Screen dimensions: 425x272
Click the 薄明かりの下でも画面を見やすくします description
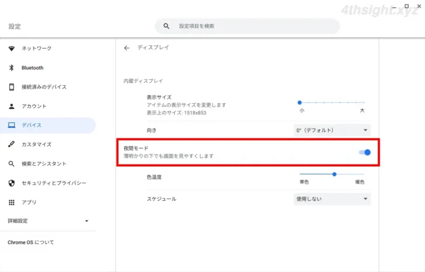(x=169, y=156)
